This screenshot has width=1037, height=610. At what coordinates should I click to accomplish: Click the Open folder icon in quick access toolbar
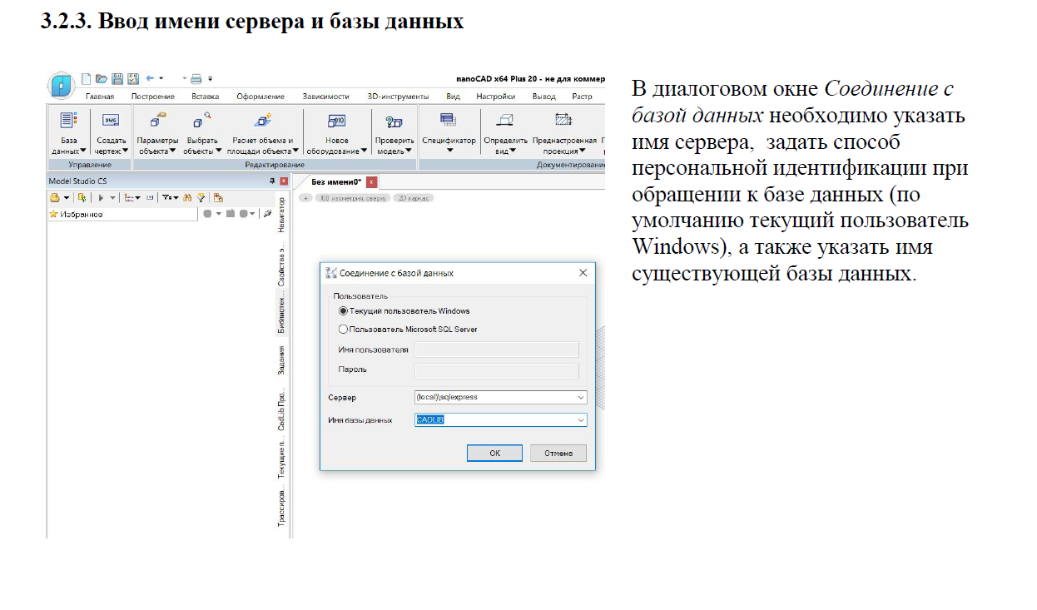102,79
